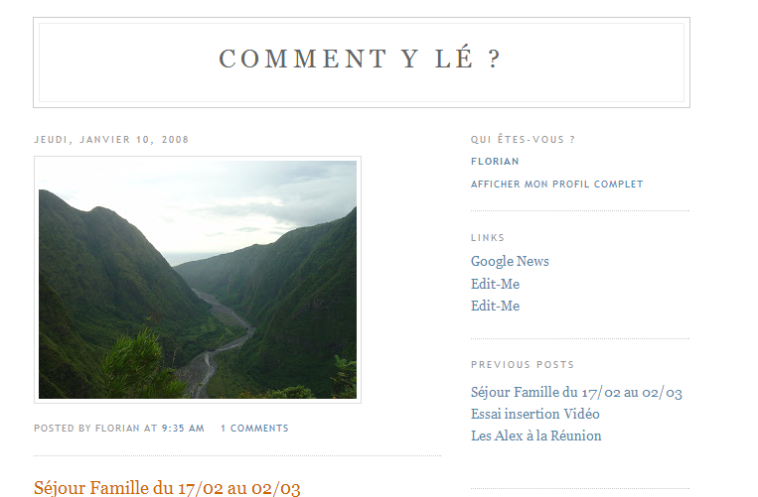Open the 9:35 AM post permalink

coord(183,428)
